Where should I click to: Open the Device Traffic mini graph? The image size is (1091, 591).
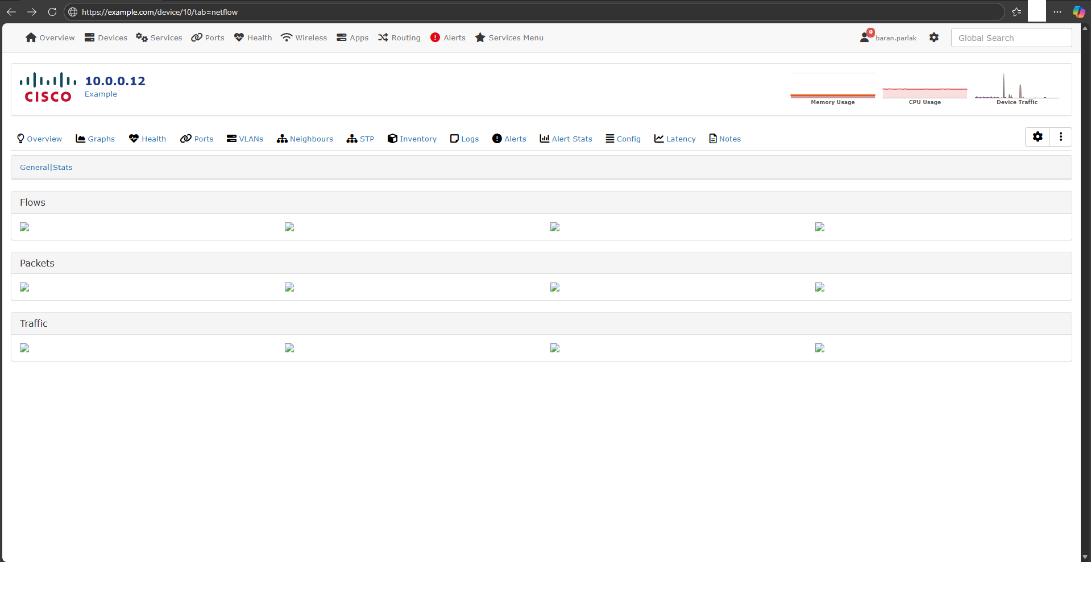pos(1017,89)
